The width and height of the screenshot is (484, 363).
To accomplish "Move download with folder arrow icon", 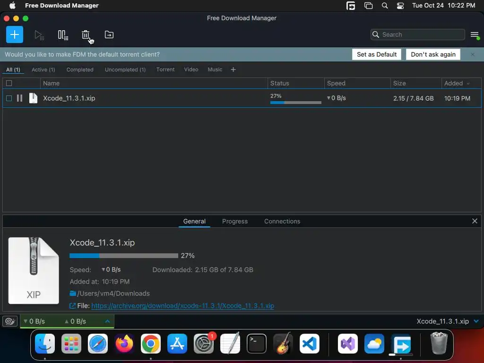I will tap(109, 35).
